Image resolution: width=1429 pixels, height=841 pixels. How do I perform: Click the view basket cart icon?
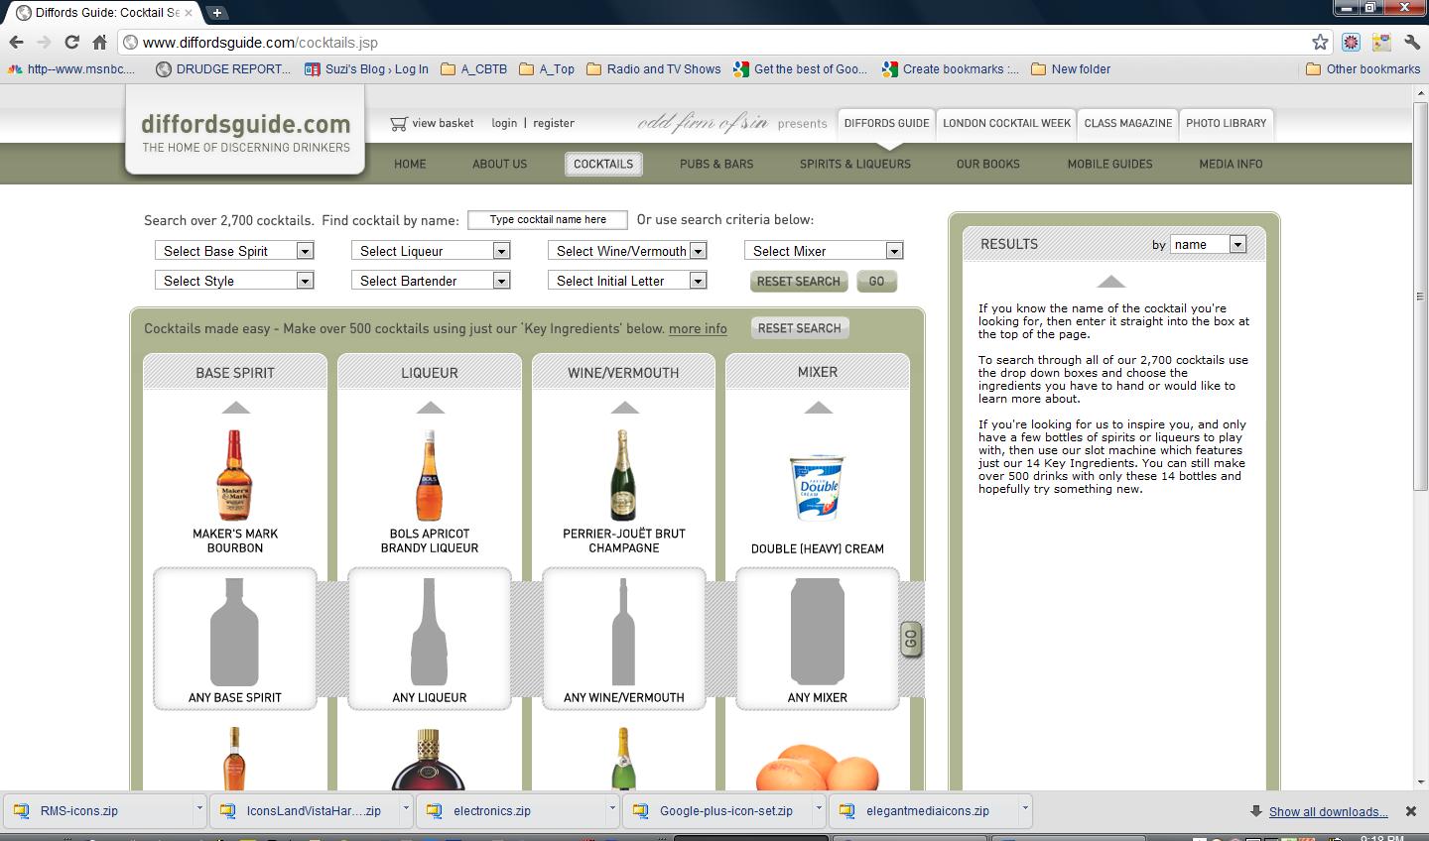click(x=399, y=124)
